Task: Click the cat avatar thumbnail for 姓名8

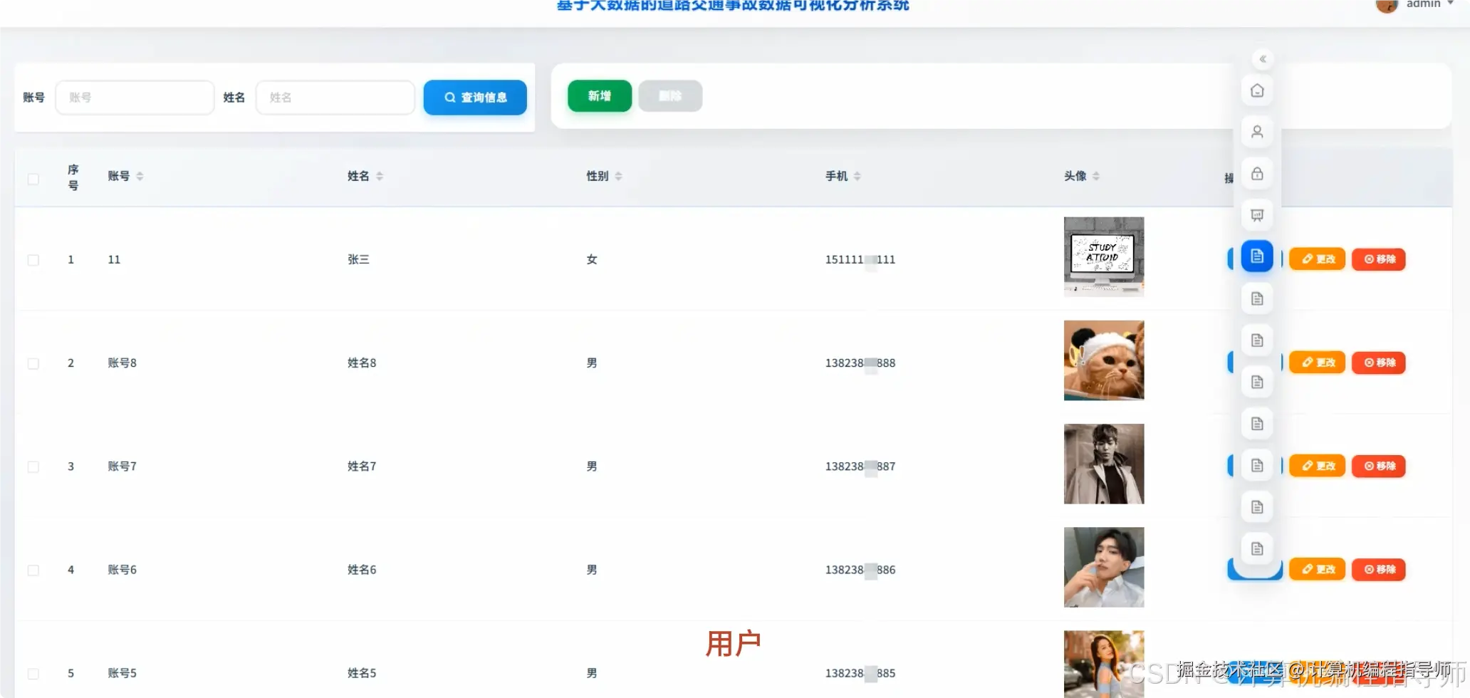Action: point(1104,360)
